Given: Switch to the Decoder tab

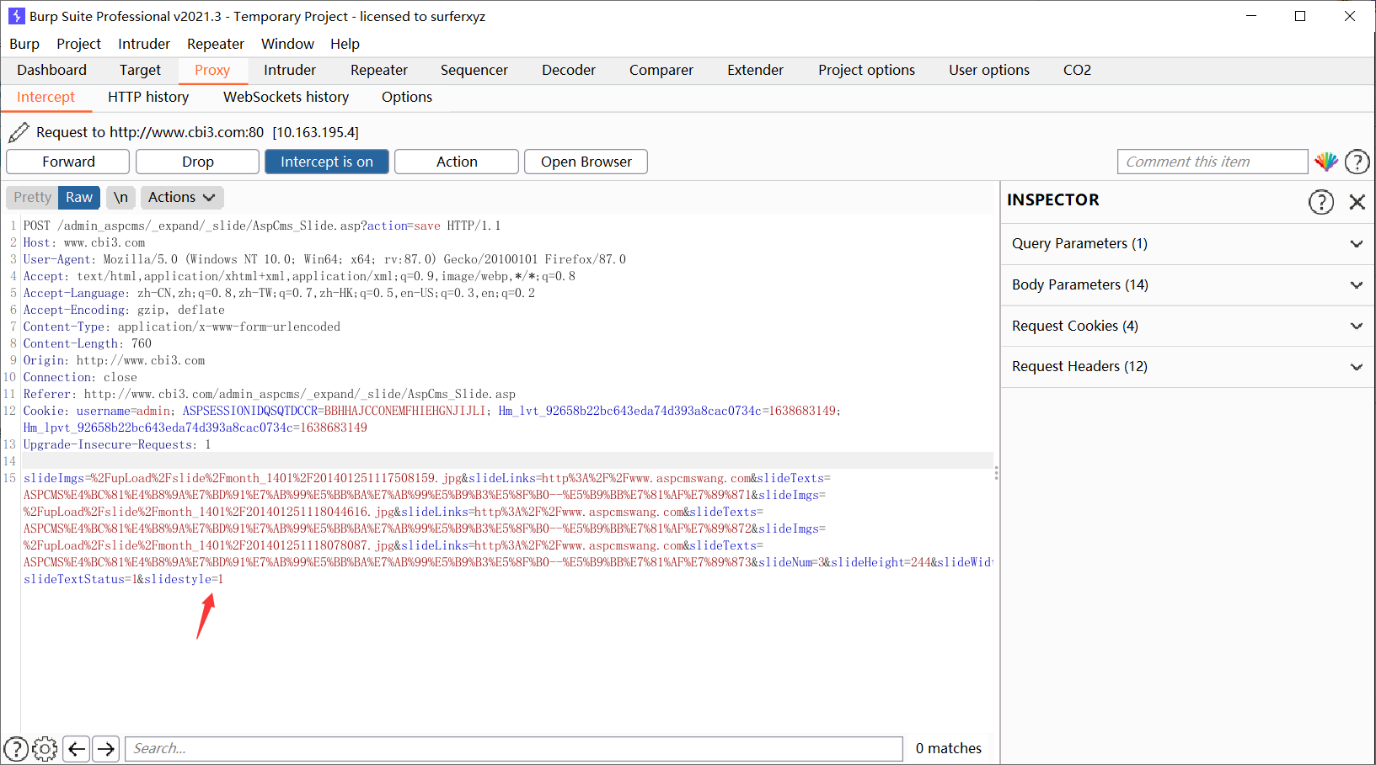Looking at the screenshot, I should pyautogui.click(x=569, y=70).
